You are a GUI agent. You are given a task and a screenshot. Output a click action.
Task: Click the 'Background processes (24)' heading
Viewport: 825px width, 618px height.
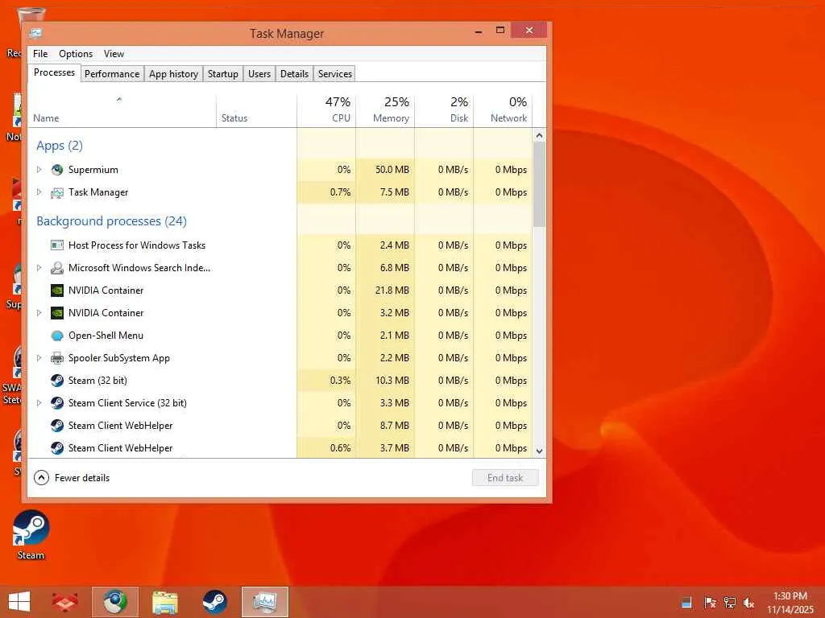click(111, 221)
